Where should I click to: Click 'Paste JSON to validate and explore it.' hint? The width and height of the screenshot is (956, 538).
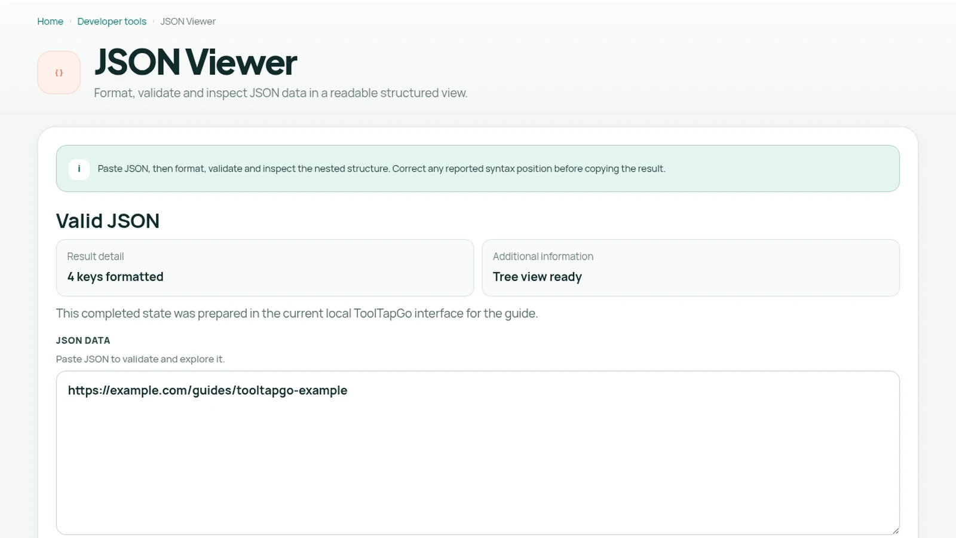tap(140, 359)
